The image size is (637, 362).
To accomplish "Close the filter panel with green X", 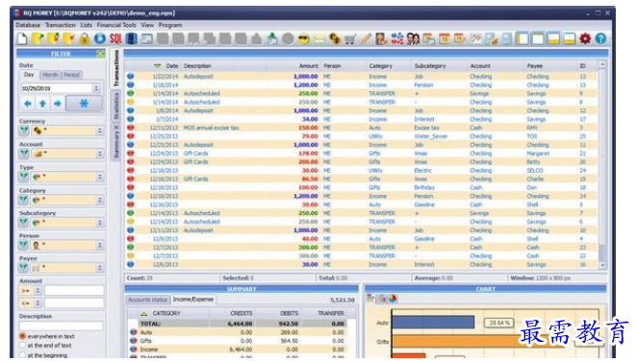I will 100,54.
